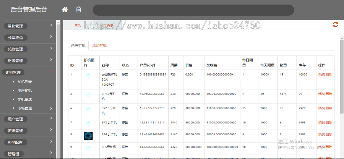Click the red refresh icon
The image size is (344, 159).
335,24
